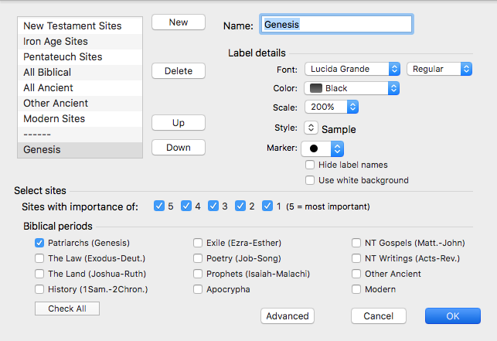Image resolution: width=497 pixels, height=341 pixels.
Task: Enable the Prophets (Isaiah-Malachi) checkbox
Action: click(199, 274)
